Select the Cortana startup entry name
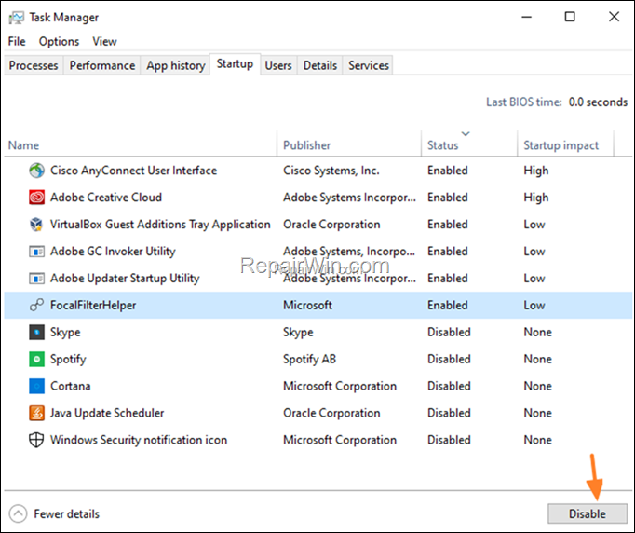Viewport: 635px width, 533px height. (71, 386)
